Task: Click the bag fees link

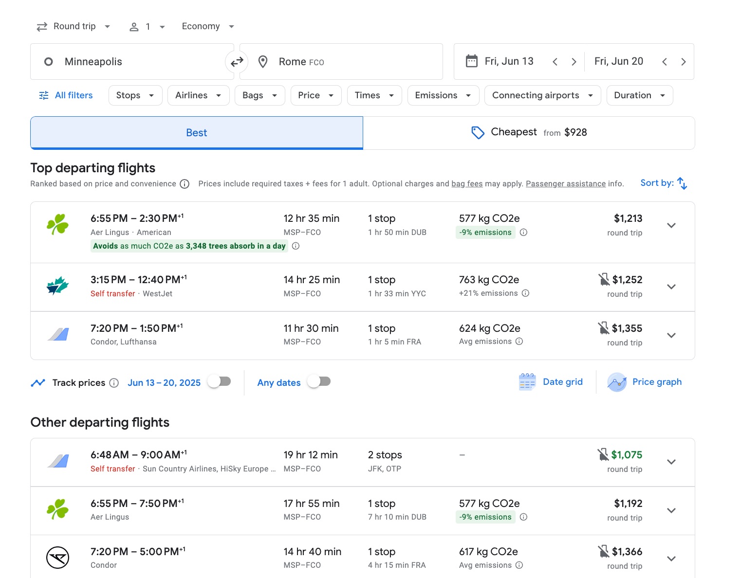Action: [466, 183]
